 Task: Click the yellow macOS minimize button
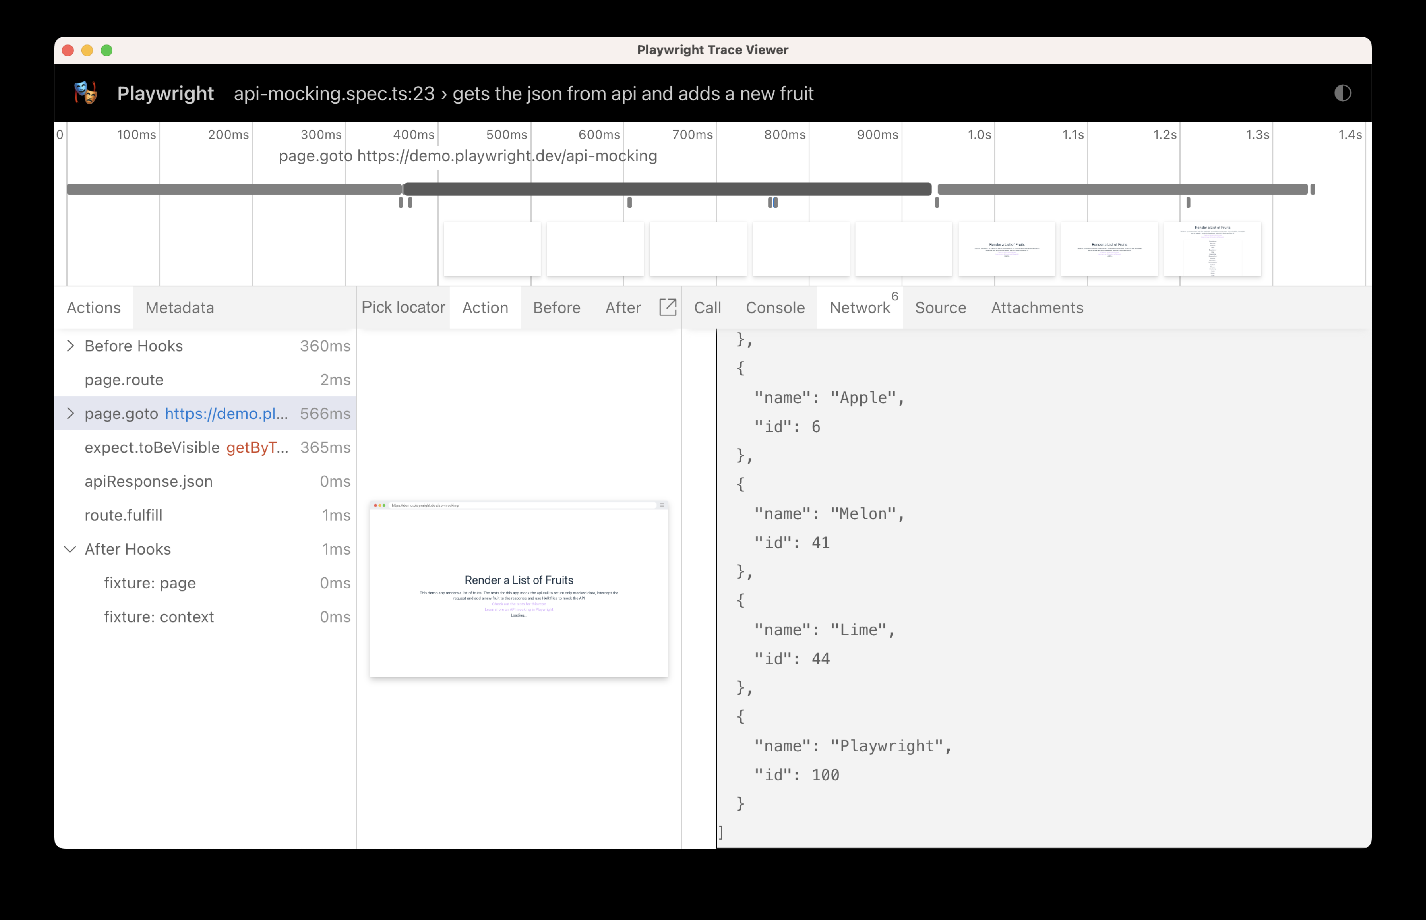click(x=87, y=50)
